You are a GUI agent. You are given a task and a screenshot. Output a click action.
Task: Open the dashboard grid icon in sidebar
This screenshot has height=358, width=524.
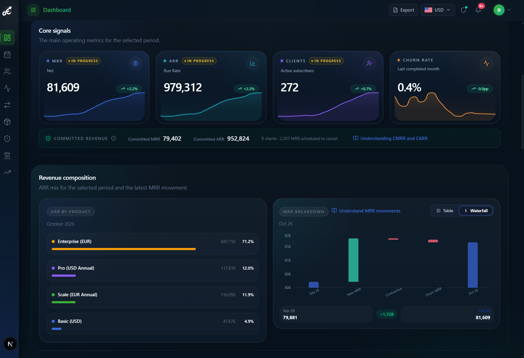click(x=7, y=38)
